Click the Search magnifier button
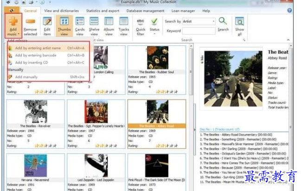Image resolution: width=301 pixels, height=191 pixels. pos(223,24)
